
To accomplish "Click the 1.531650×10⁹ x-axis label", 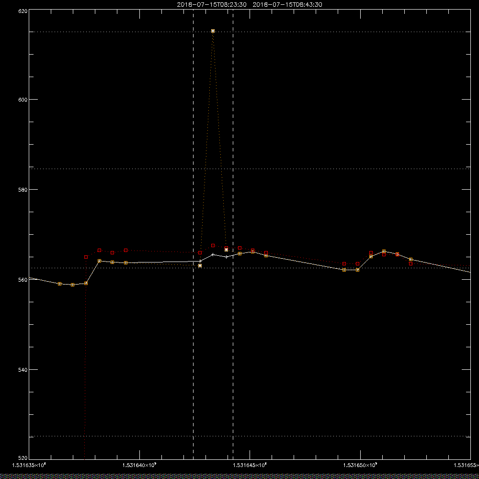I will (x=361, y=465).
